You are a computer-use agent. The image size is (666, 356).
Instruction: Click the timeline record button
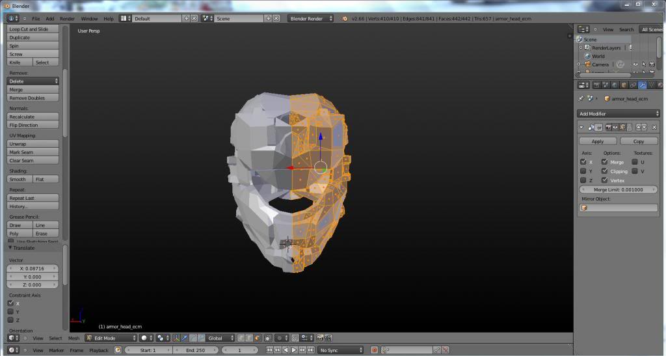(374, 350)
